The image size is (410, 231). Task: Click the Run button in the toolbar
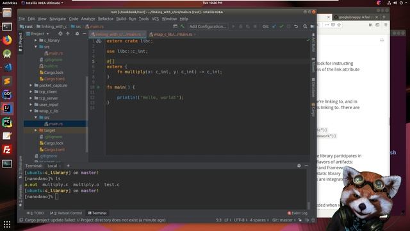(233, 26)
